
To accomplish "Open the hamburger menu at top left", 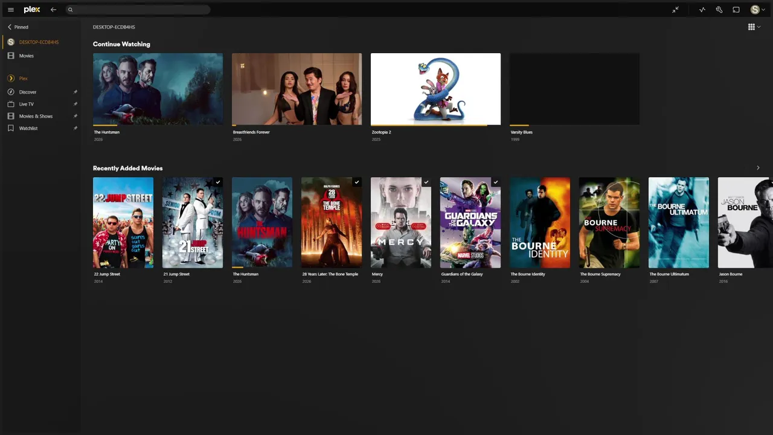I will [x=10, y=10].
